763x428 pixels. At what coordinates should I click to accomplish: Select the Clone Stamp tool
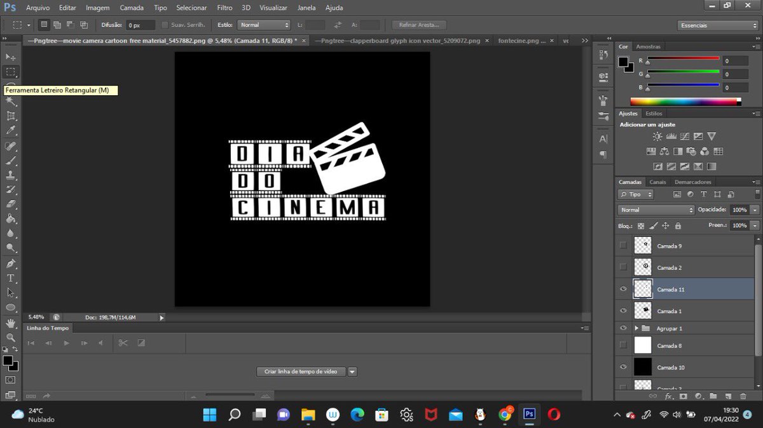11,176
